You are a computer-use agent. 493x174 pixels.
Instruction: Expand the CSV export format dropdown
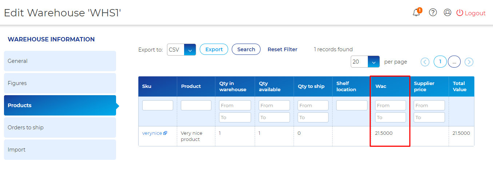tap(190, 50)
